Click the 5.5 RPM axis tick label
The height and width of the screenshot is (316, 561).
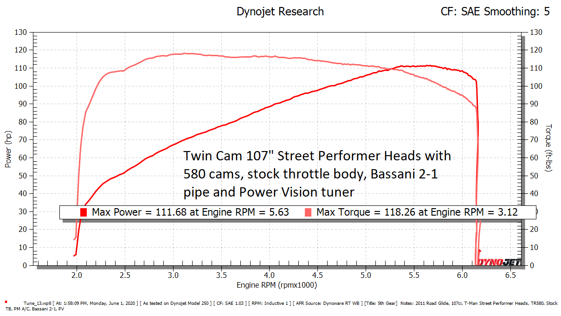point(414,276)
